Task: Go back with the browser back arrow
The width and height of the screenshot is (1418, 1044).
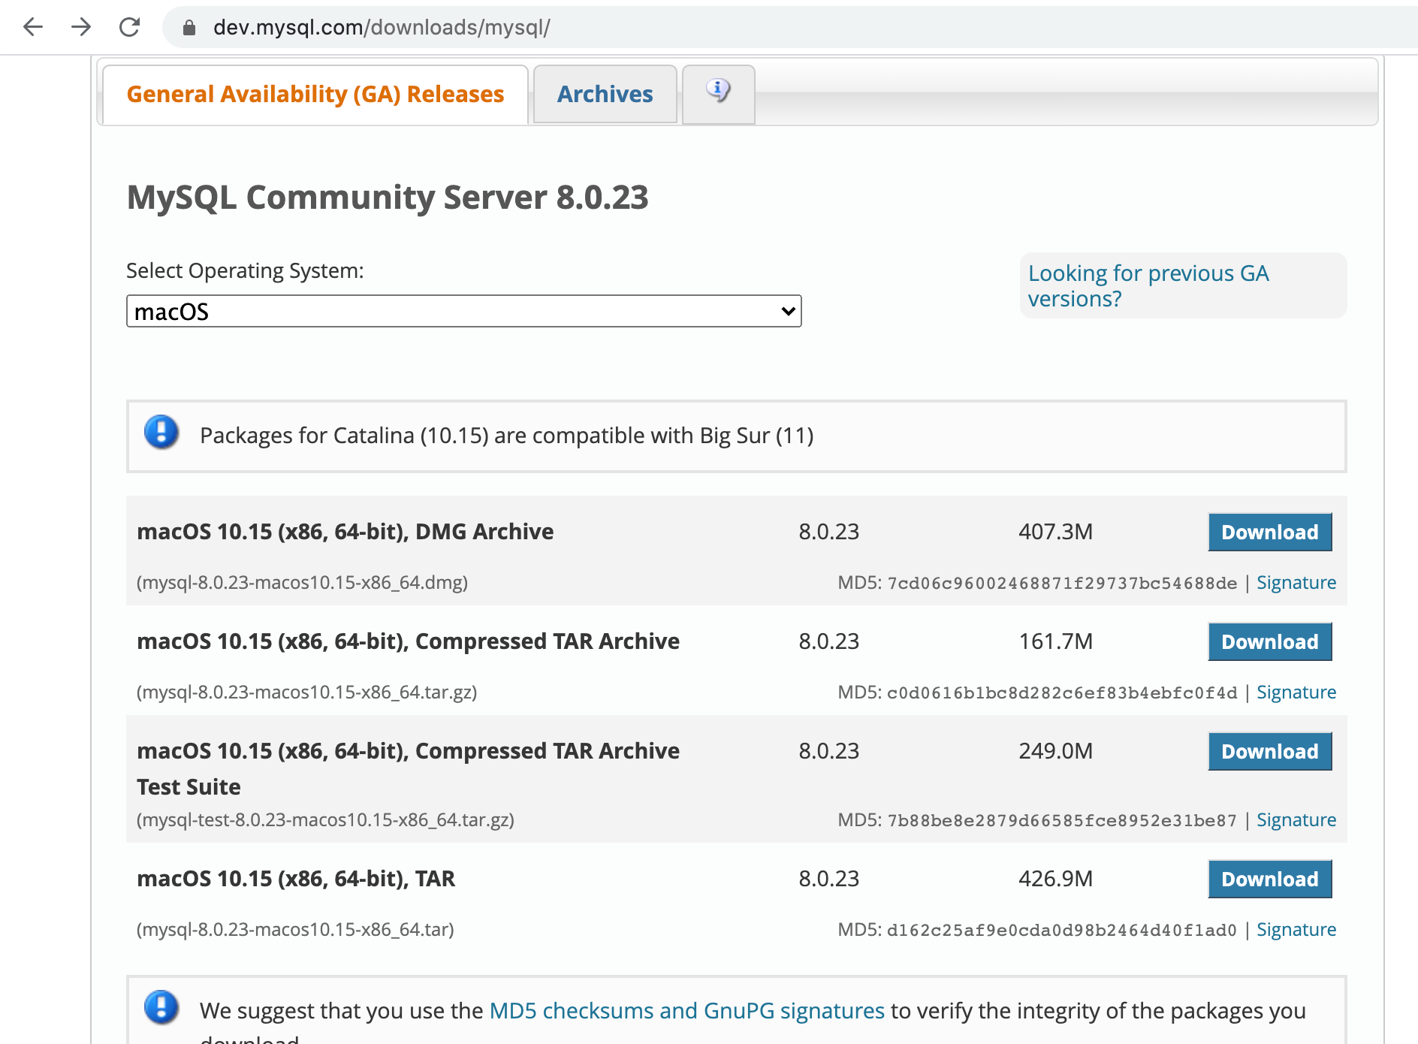Action: point(33,28)
